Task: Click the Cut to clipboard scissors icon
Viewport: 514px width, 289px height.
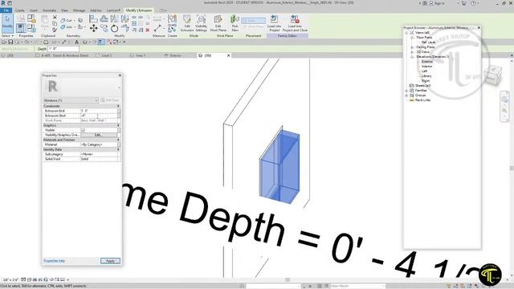Action: (x=55, y=17)
